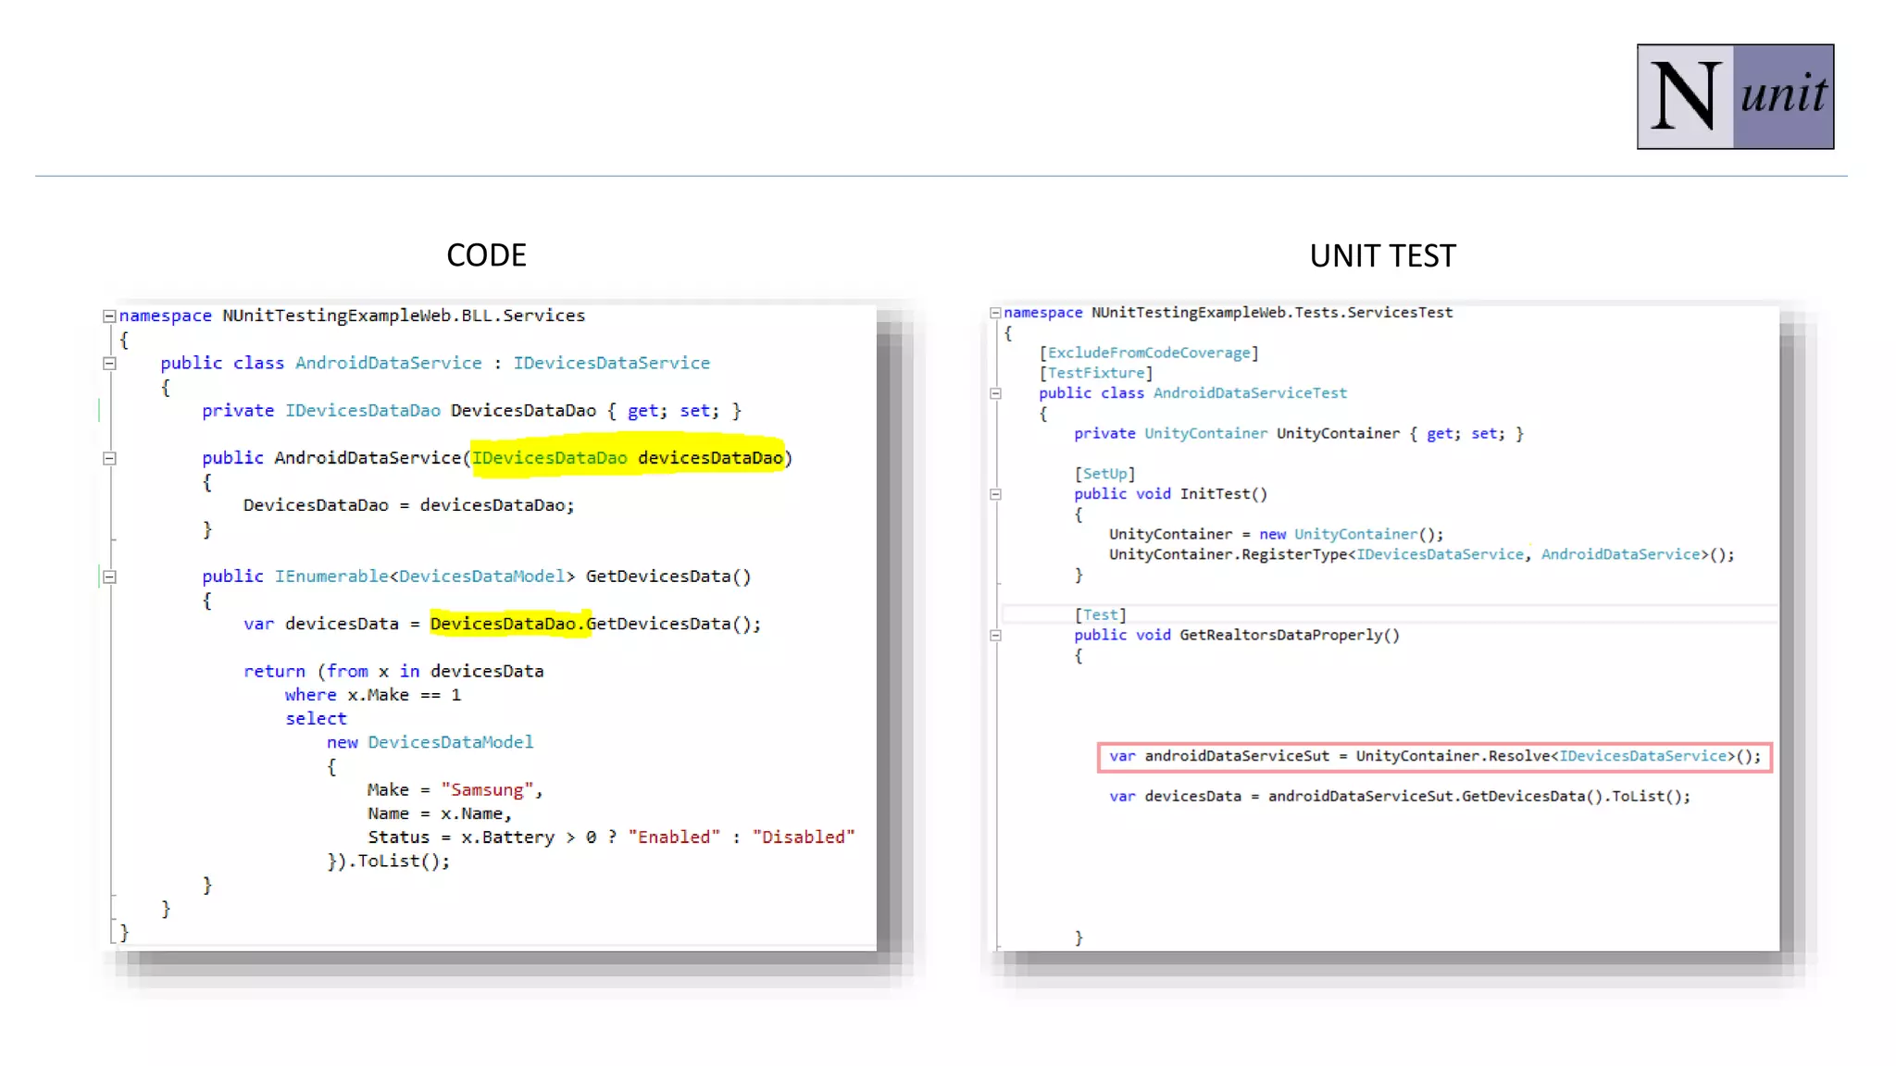Click the [SetUp] attribute
The image size is (1896, 1066).
1105,474
